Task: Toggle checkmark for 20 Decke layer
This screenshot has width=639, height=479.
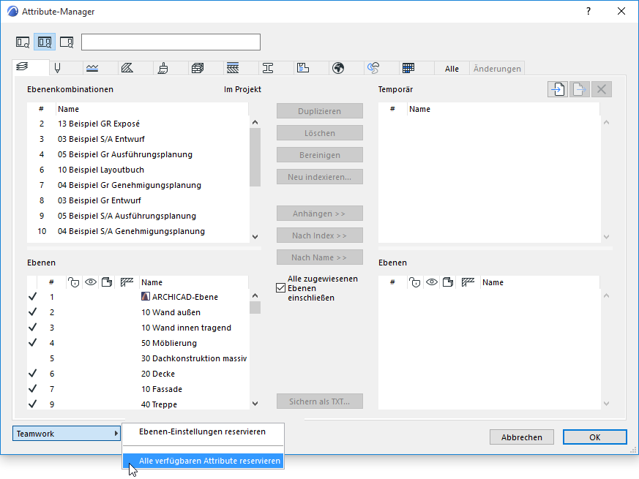Action: 33,374
